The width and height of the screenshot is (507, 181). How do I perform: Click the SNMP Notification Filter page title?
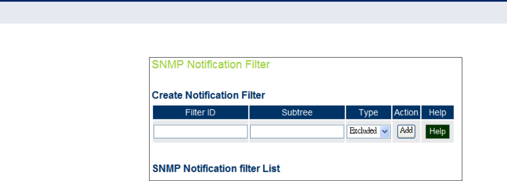click(211, 64)
